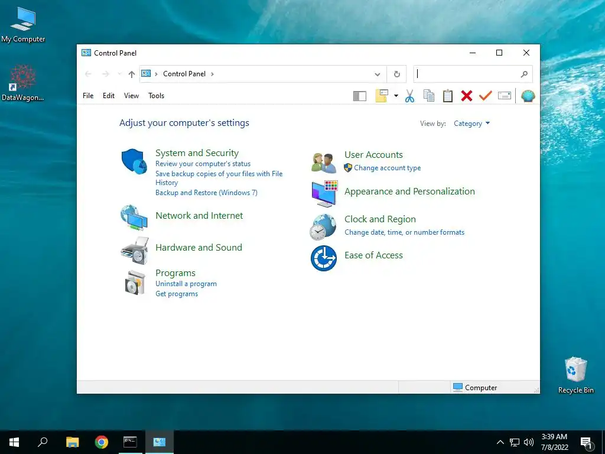The image size is (605, 454).
Task: Click Get programs link
Action: click(x=177, y=294)
